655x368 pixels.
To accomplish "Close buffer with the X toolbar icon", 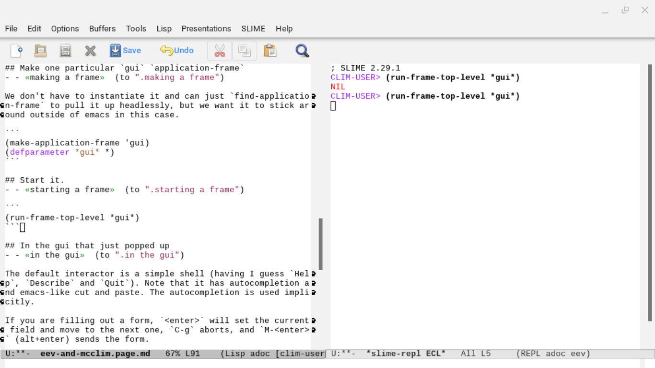I will pos(90,50).
